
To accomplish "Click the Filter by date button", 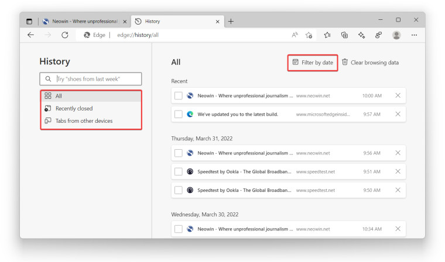I will click(x=313, y=63).
